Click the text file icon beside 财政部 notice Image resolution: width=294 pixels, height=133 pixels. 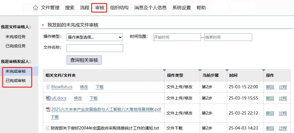[x=48, y=128]
